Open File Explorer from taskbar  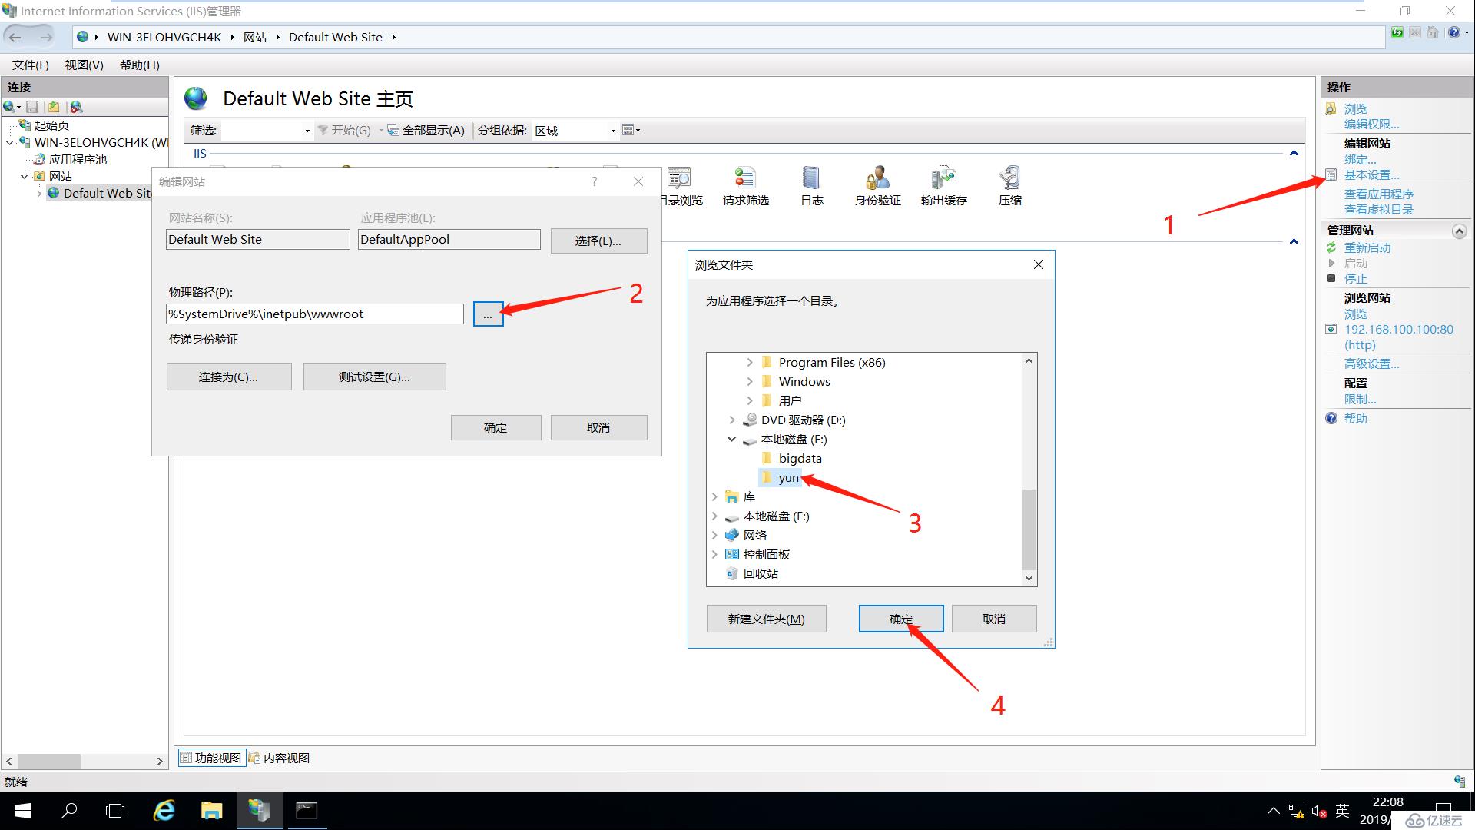pos(211,811)
